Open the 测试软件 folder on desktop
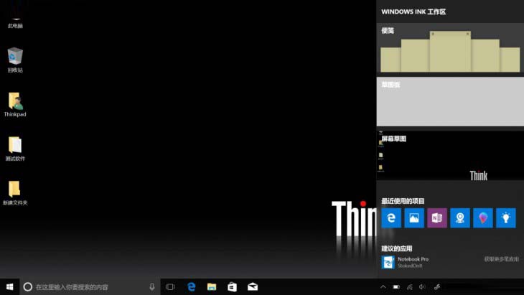The height and width of the screenshot is (295, 524). coord(15,149)
